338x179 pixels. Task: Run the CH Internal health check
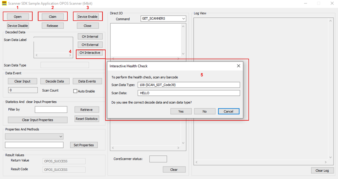click(x=90, y=36)
